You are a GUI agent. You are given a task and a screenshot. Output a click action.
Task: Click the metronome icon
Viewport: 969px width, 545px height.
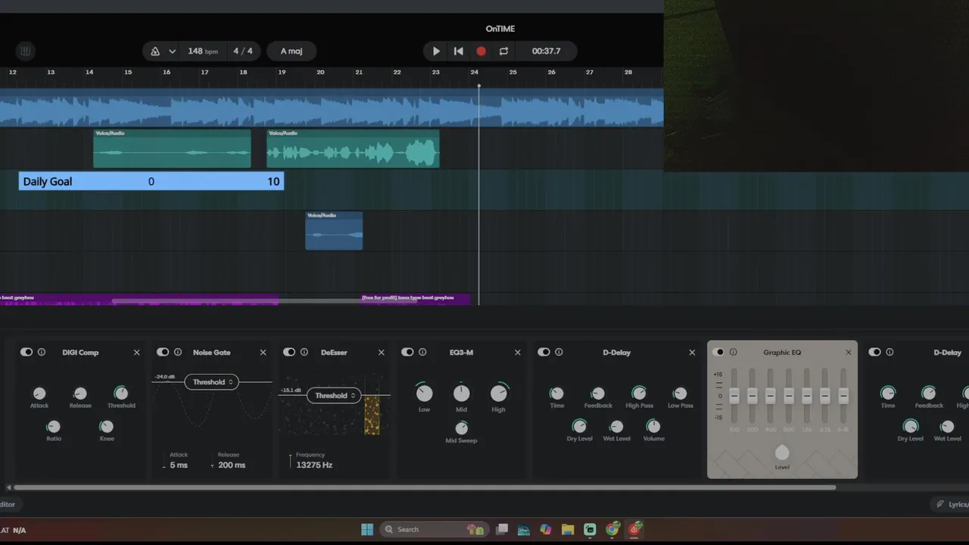pos(155,51)
